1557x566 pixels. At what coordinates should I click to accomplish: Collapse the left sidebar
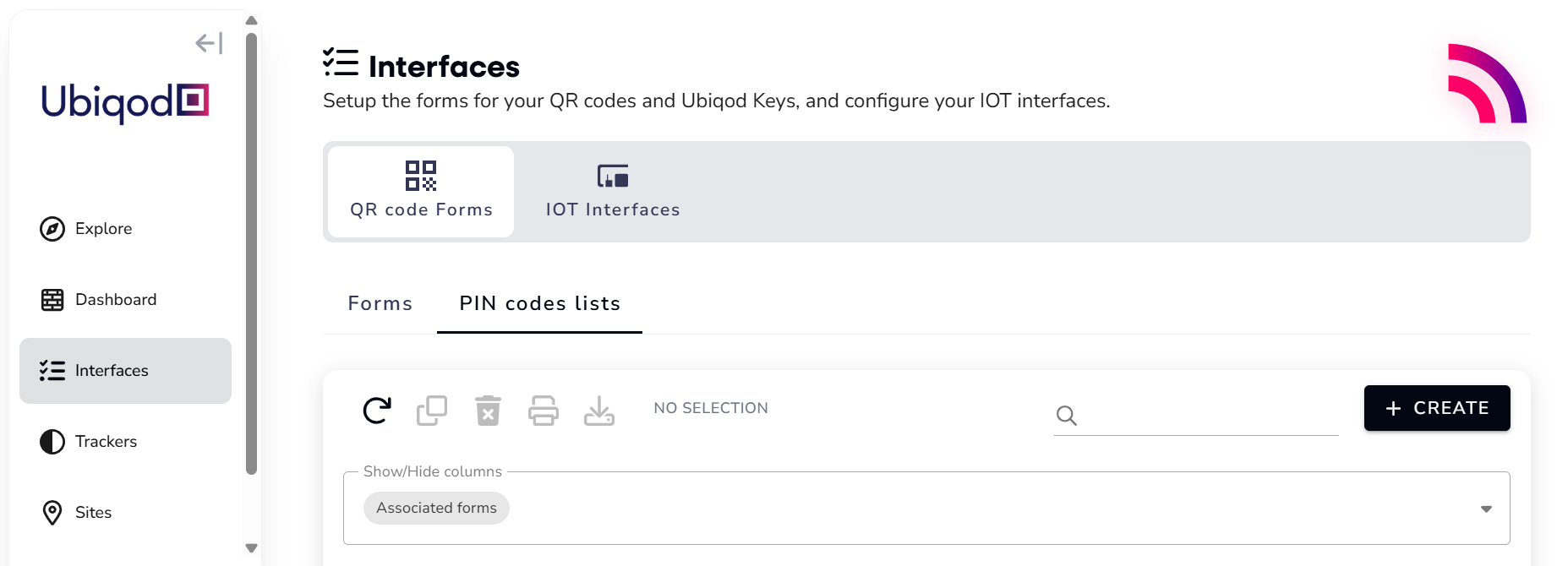[x=208, y=42]
